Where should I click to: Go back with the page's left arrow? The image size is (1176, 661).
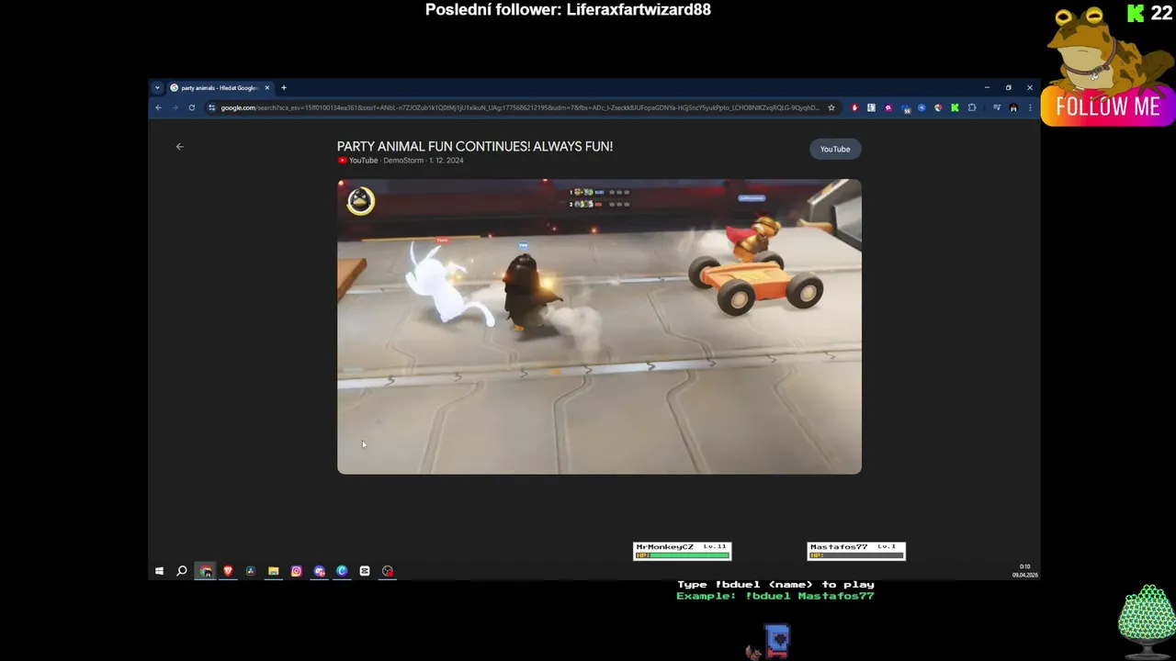180,146
